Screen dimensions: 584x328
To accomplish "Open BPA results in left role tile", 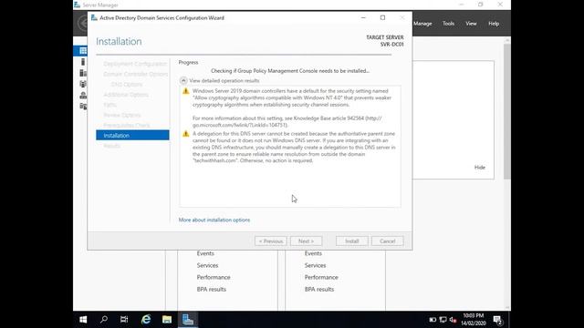I will tap(211, 289).
